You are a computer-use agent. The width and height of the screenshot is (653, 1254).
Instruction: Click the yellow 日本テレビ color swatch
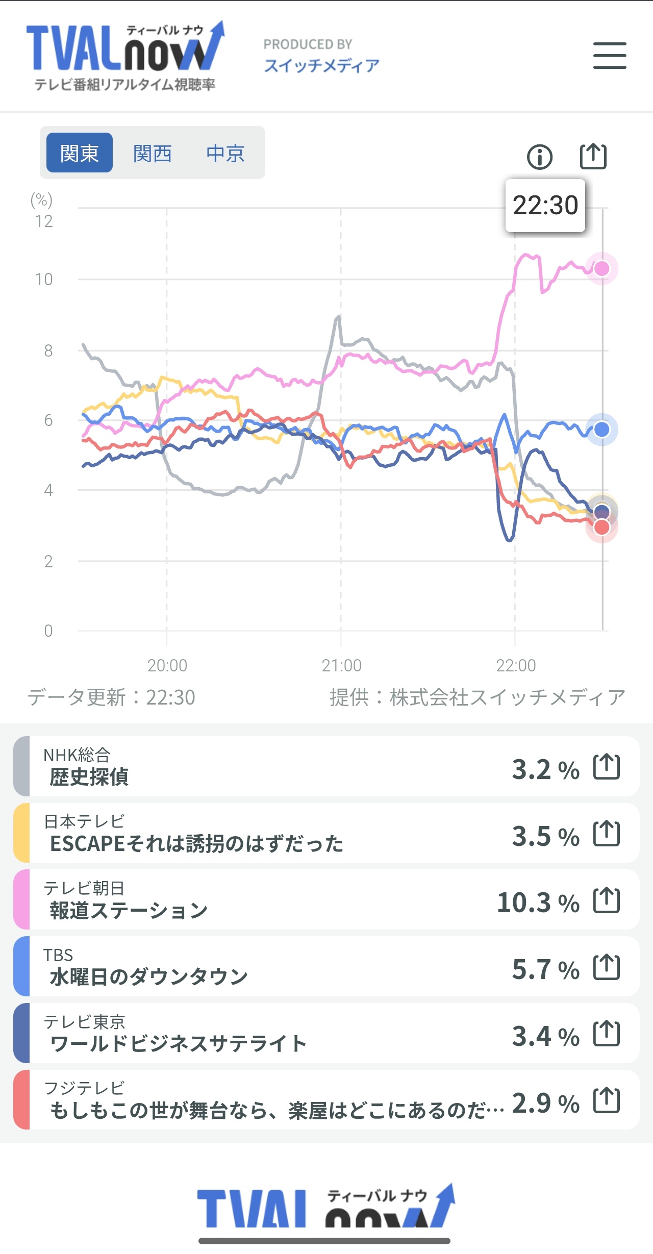pyautogui.click(x=21, y=833)
